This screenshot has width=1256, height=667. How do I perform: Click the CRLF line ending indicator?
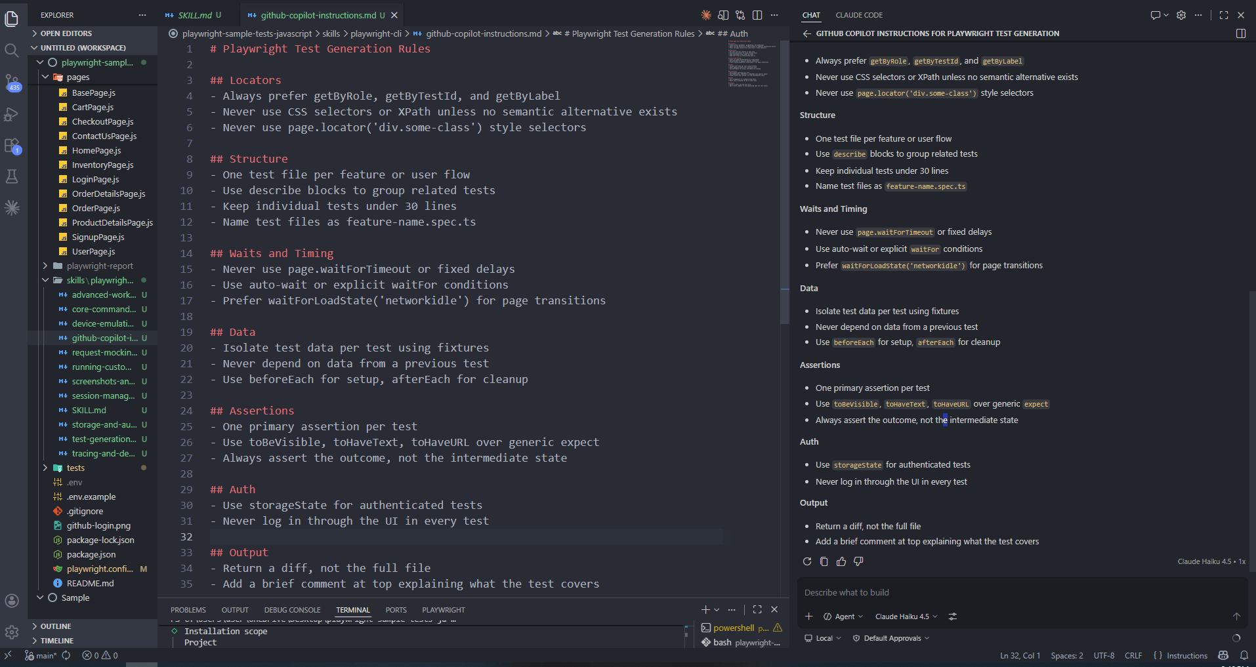1133,655
